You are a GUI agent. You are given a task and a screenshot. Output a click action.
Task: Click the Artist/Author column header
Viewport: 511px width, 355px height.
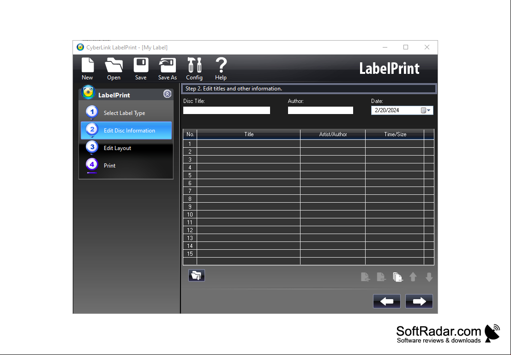coord(333,134)
